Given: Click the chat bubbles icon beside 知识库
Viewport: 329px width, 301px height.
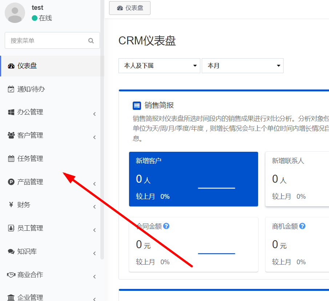Looking at the screenshot, I should click(11, 252).
